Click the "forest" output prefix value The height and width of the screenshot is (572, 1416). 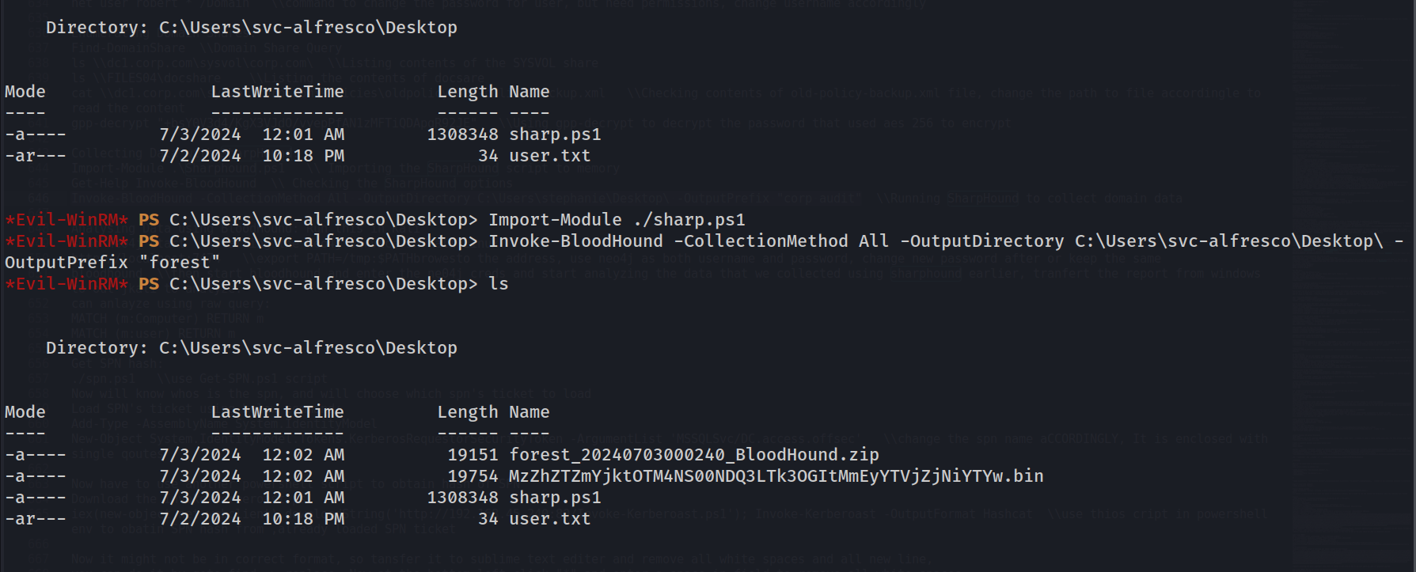pos(180,263)
